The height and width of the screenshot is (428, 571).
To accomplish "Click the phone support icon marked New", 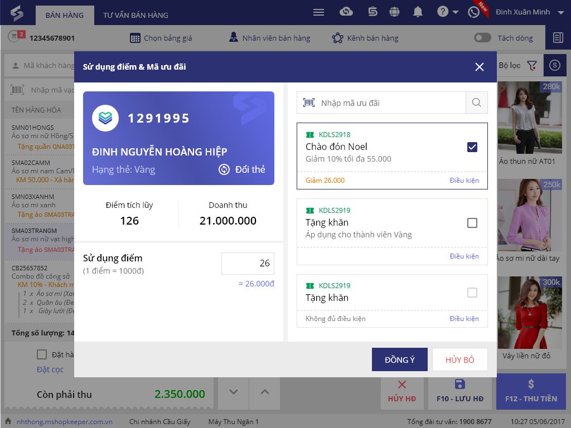I will tap(474, 12).
